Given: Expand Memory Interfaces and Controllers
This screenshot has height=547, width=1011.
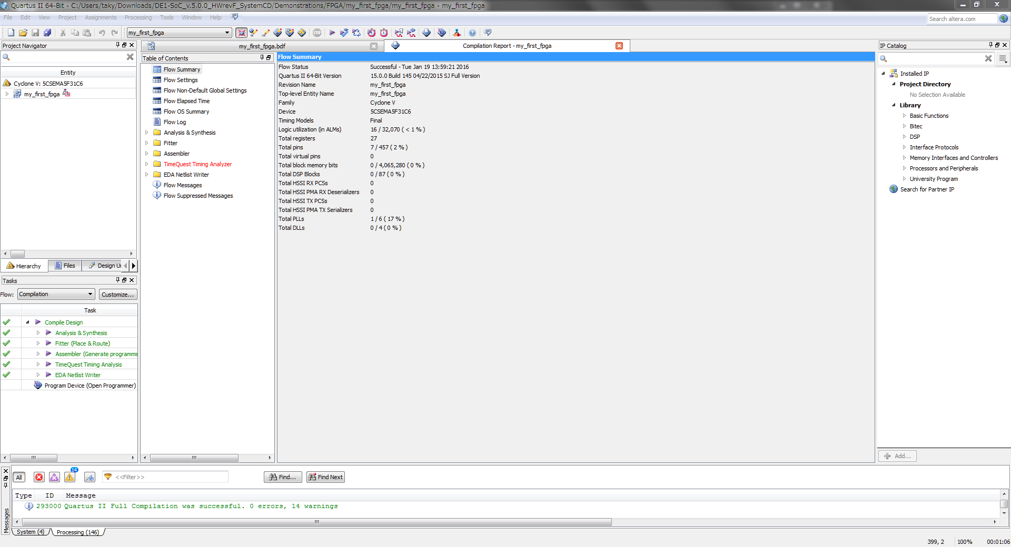Looking at the screenshot, I should 904,158.
